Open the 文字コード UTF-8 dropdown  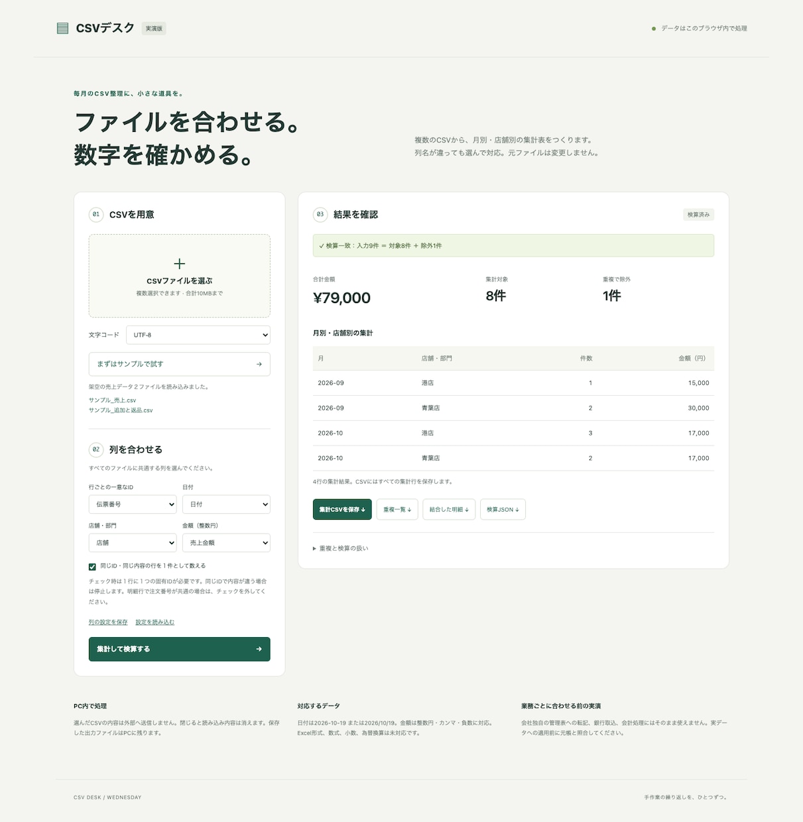[x=198, y=335]
